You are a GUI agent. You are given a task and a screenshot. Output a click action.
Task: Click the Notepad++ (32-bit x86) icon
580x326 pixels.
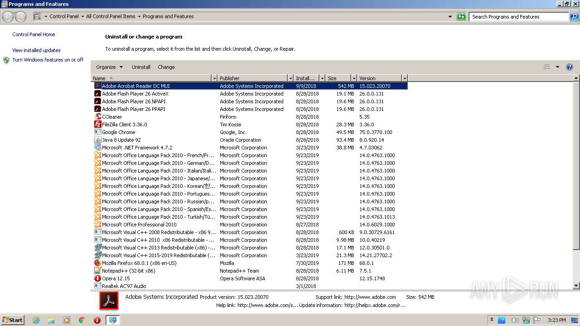coord(97,271)
